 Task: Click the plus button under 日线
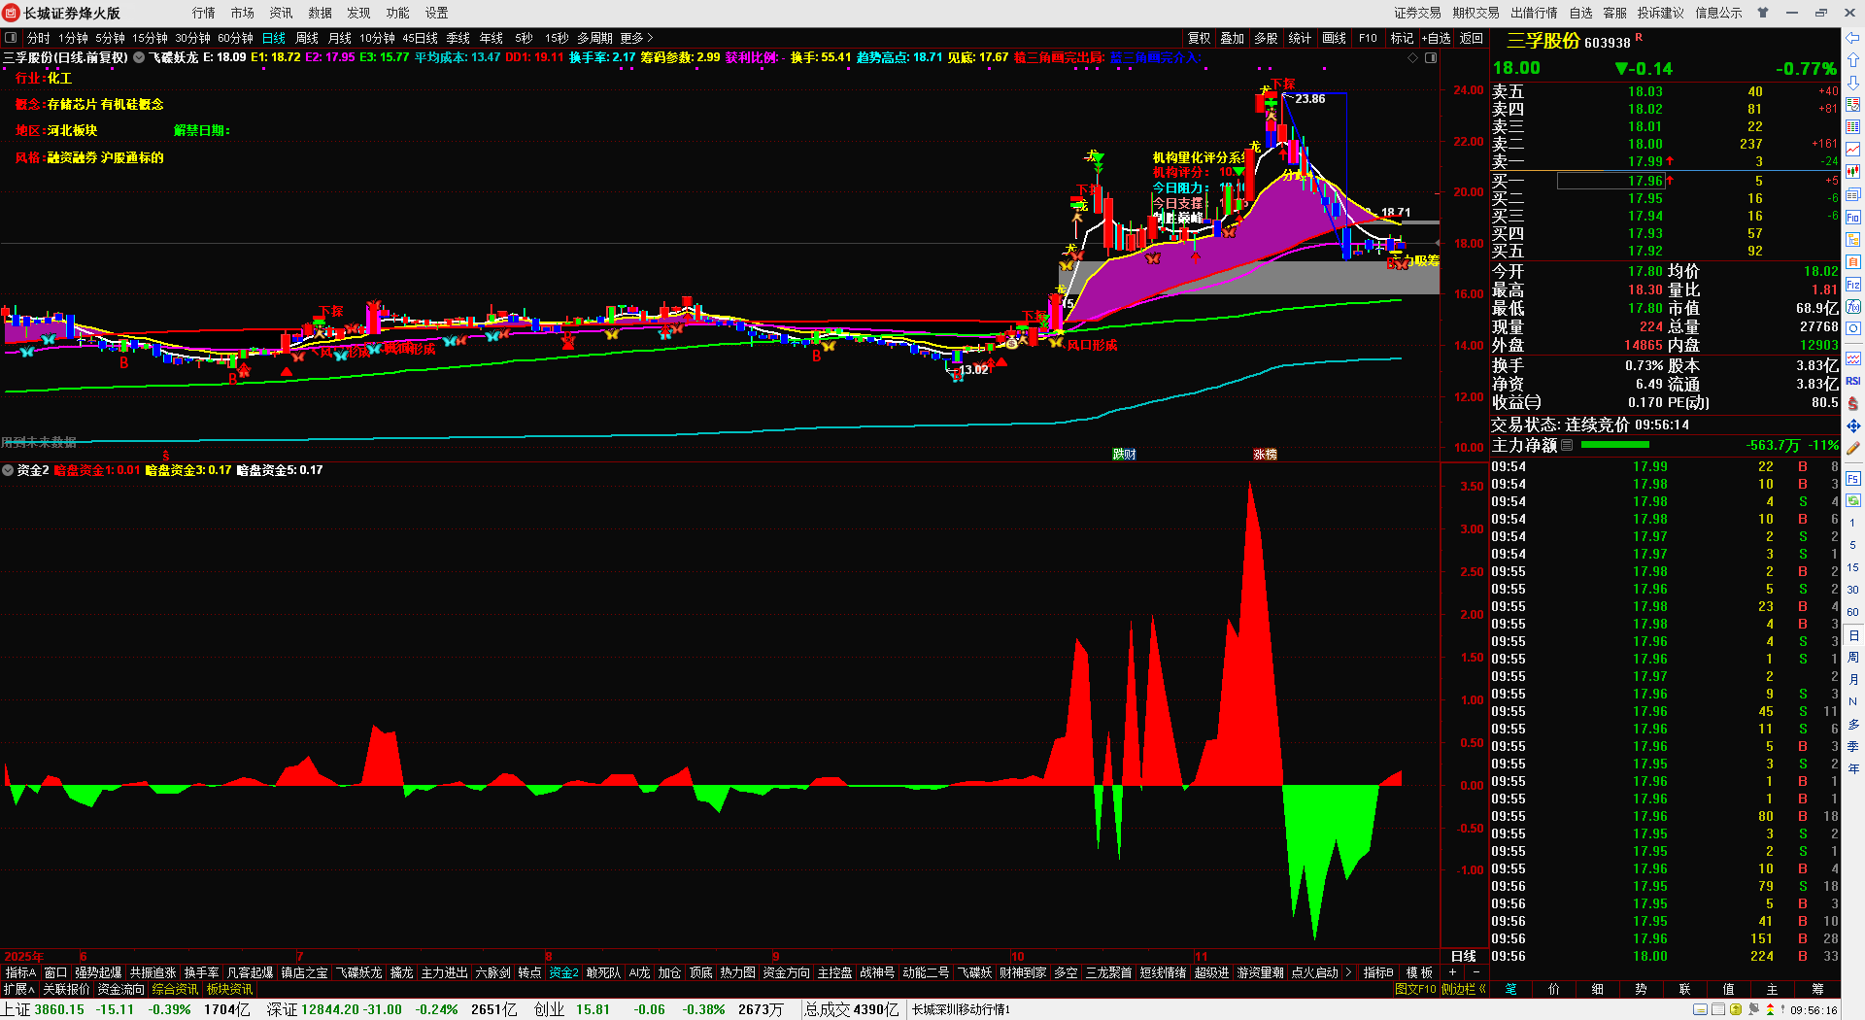[x=1452, y=972]
